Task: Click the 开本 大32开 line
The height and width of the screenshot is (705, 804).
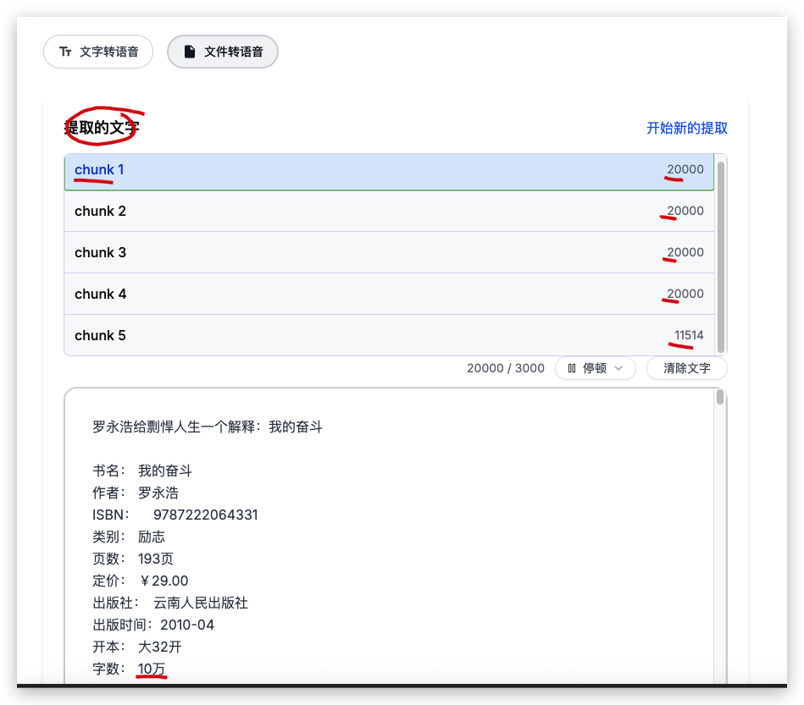Action: (x=137, y=647)
